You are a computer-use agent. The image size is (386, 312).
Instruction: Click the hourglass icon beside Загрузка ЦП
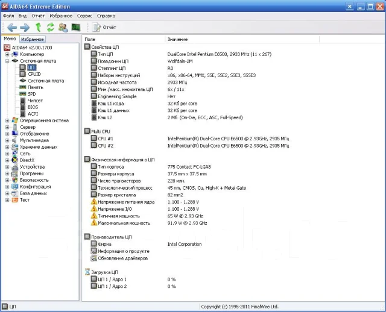87,272
